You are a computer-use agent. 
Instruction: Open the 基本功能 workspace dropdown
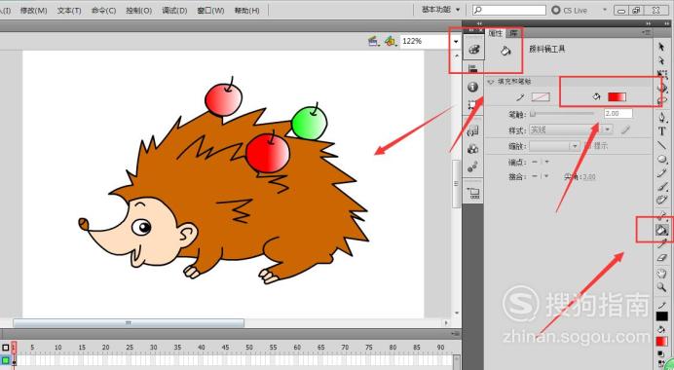[x=440, y=10]
